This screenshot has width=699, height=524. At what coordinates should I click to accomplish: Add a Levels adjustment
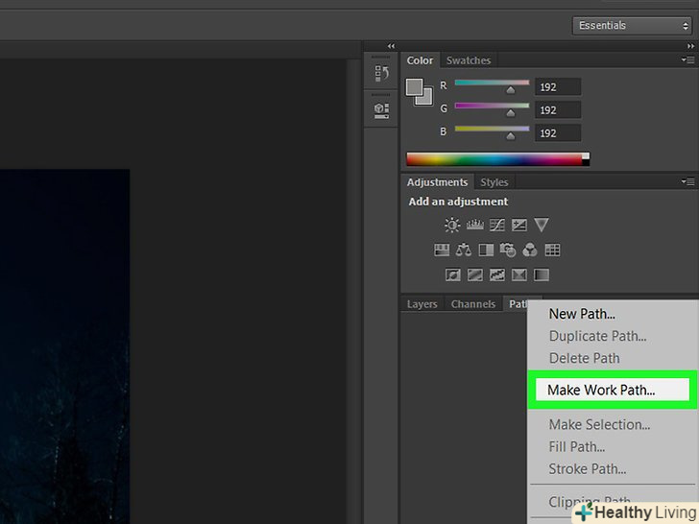coord(474,226)
